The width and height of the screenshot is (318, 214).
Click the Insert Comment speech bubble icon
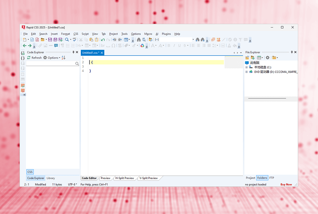[56, 46]
